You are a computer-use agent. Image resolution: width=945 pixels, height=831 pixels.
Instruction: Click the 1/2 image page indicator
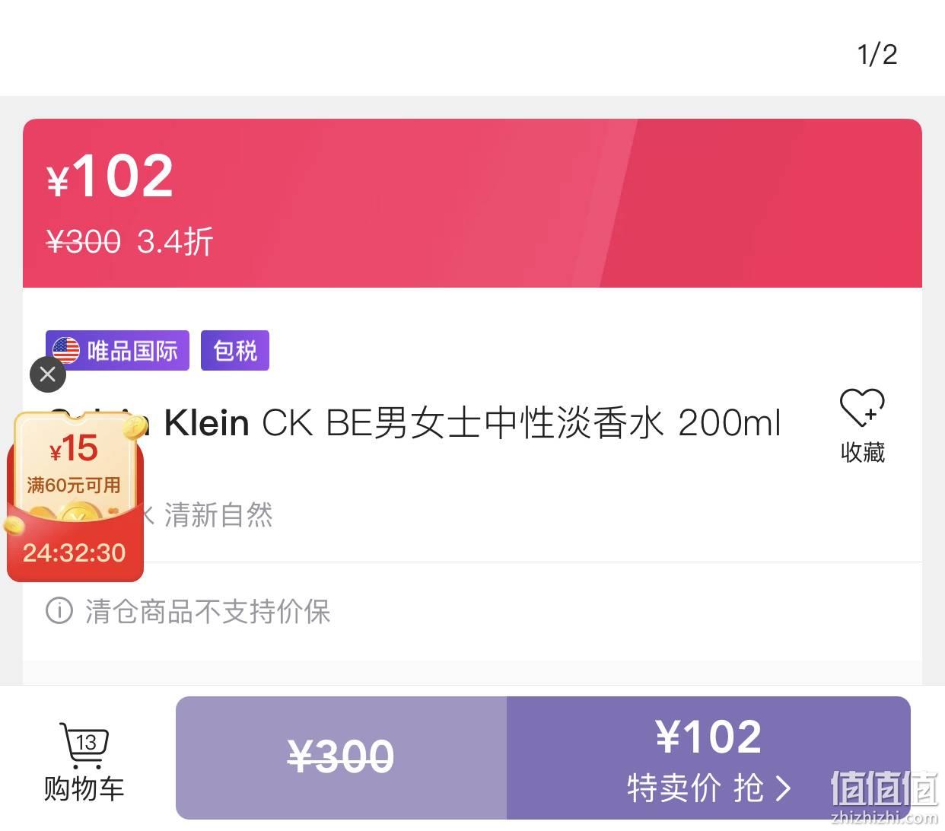(x=877, y=54)
